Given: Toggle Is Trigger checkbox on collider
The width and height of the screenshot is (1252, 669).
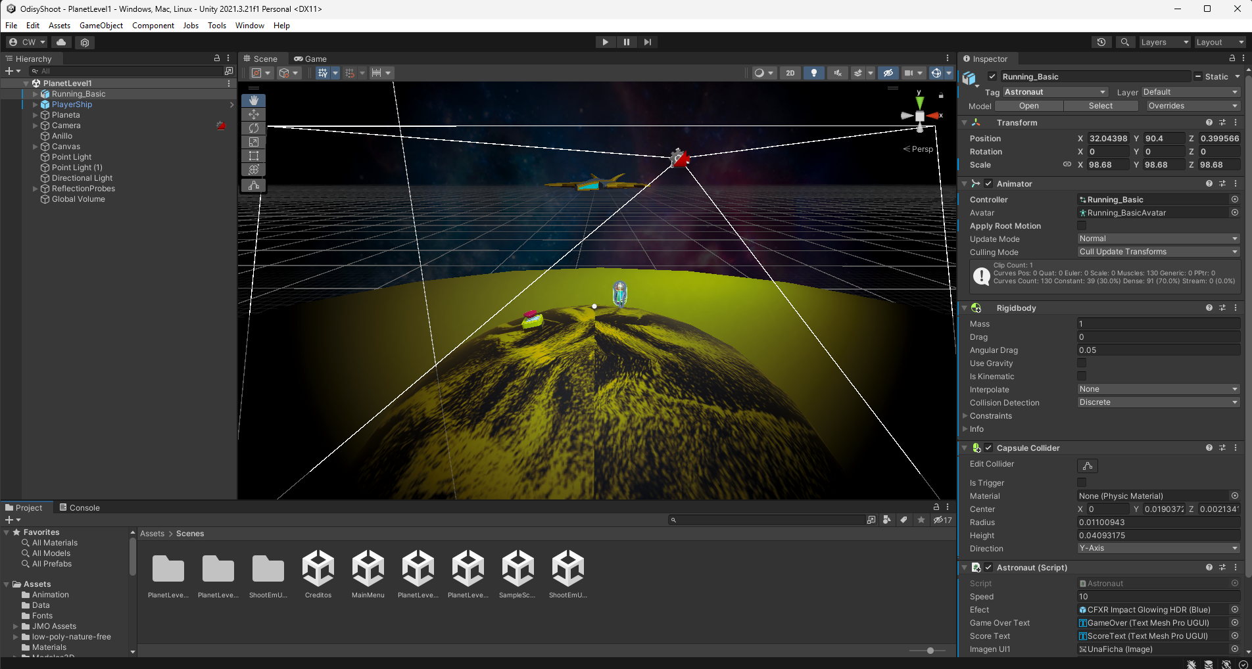Looking at the screenshot, I should click(1082, 482).
